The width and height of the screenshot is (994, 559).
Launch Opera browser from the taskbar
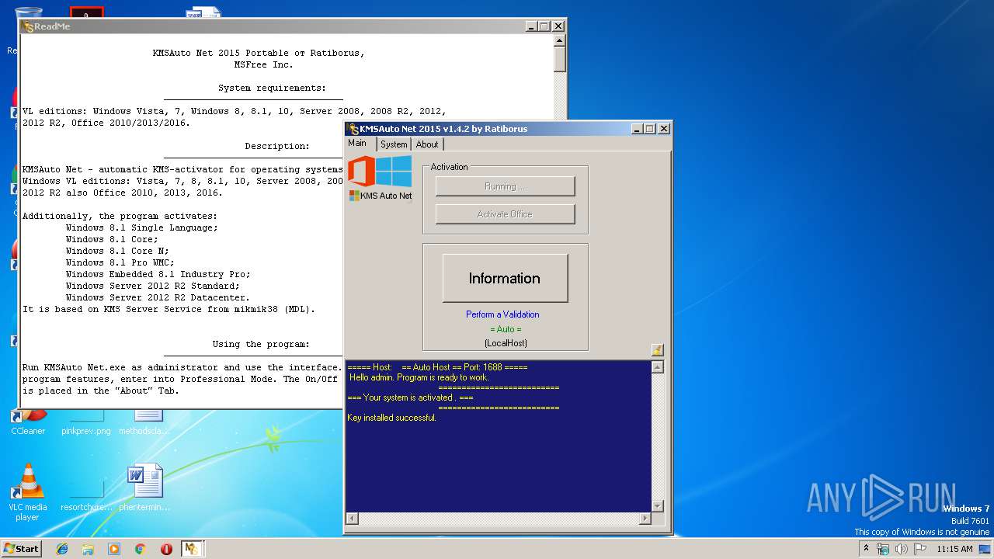click(166, 548)
